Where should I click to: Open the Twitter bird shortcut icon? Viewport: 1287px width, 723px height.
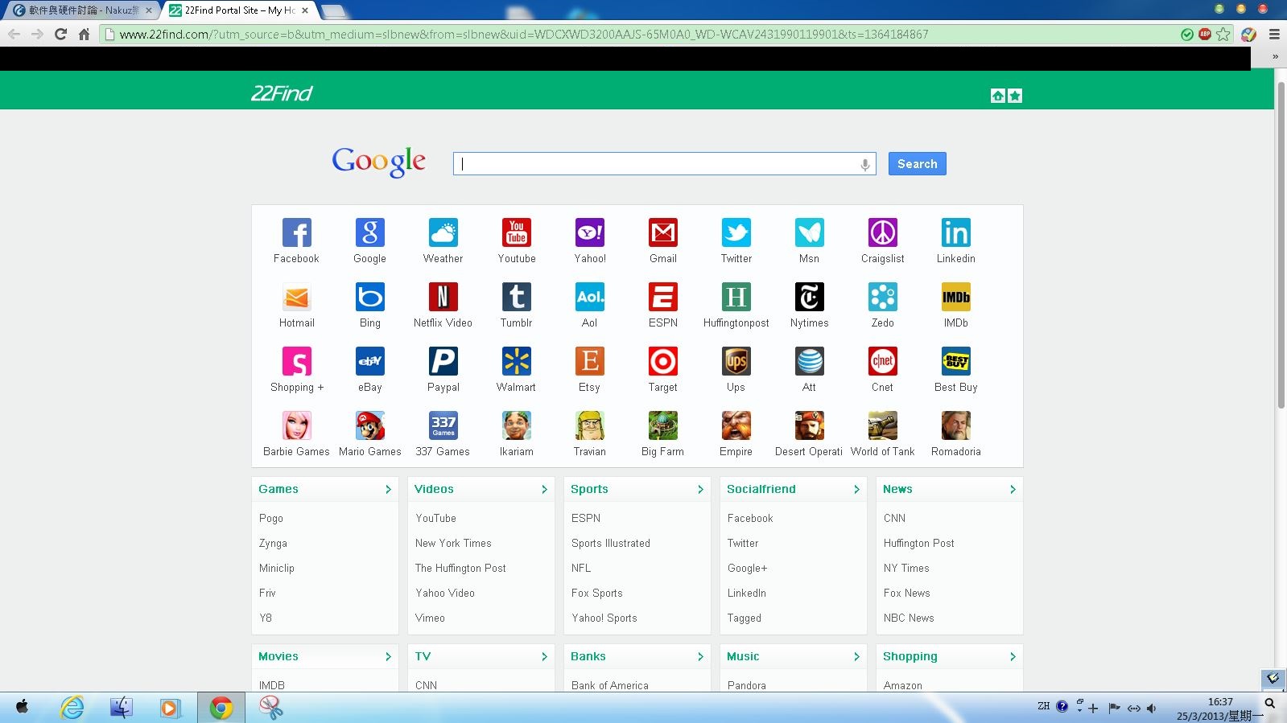(736, 233)
